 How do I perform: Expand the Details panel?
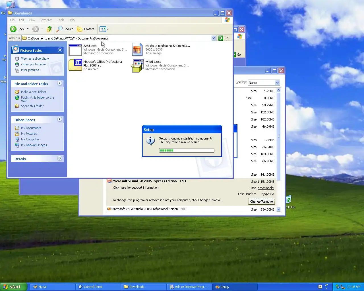click(59, 158)
